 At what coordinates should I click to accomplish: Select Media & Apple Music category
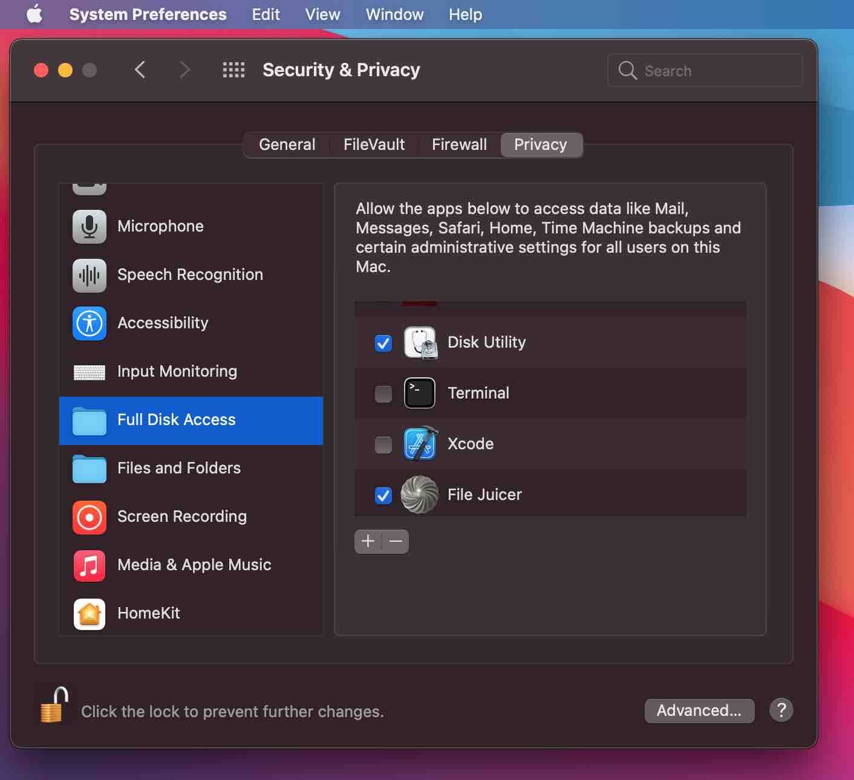click(194, 565)
